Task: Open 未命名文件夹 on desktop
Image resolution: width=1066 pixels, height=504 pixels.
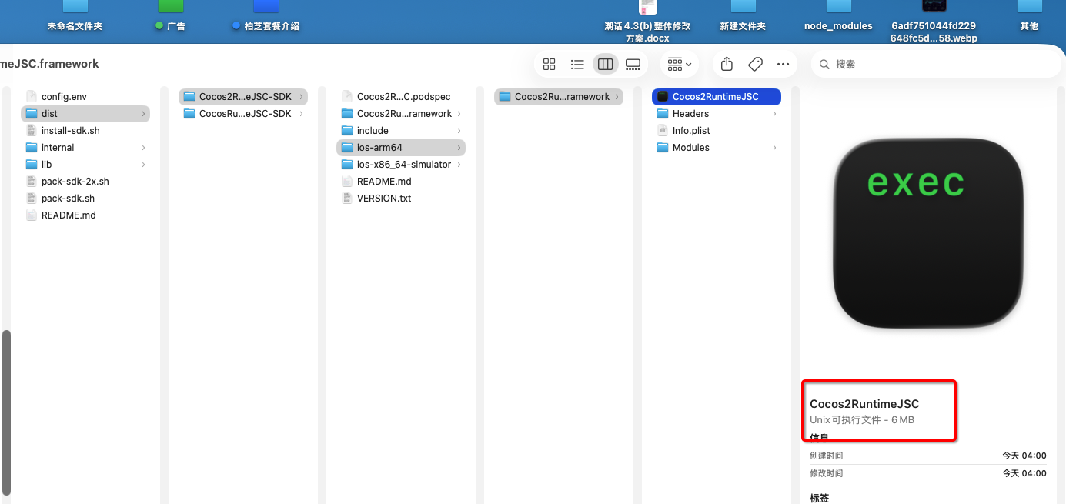Action: [75, 17]
